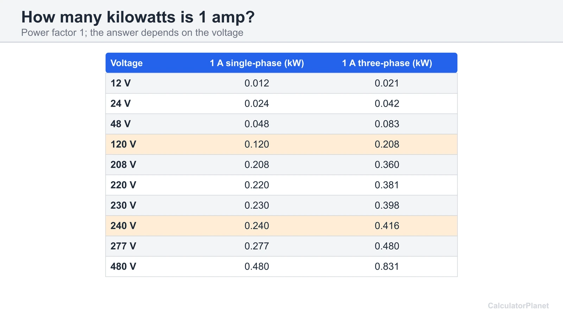Select the highlighted 120 V row label
This screenshot has width=563, height=316.
tap(123, 144)
